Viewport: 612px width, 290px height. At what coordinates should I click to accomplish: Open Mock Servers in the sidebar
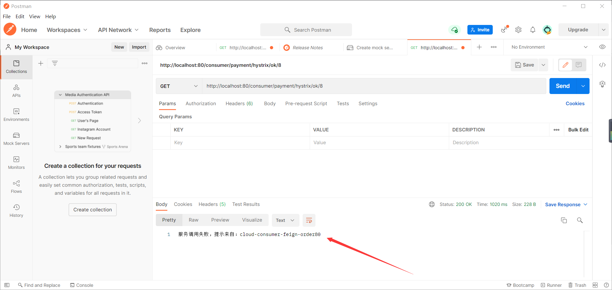click(x=16, y=139)
